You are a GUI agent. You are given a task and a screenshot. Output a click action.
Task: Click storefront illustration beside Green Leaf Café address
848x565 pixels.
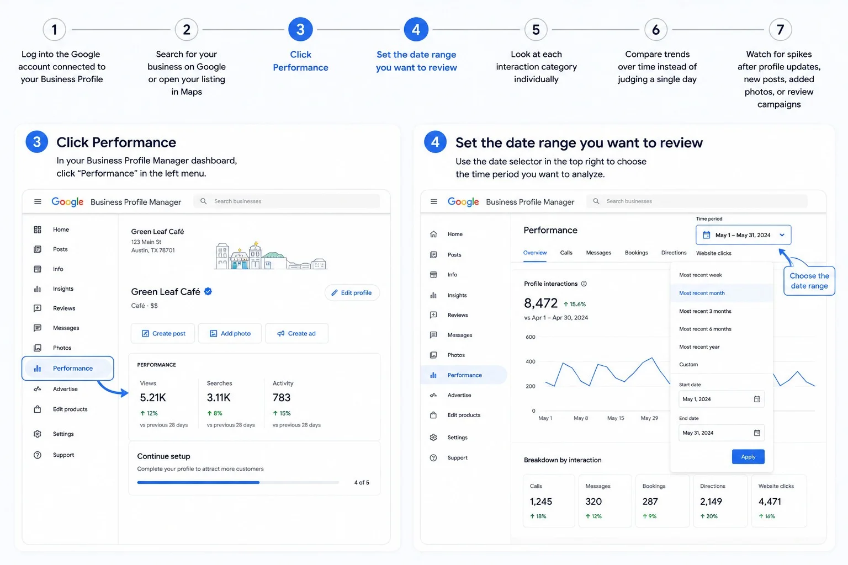(271, 256)
